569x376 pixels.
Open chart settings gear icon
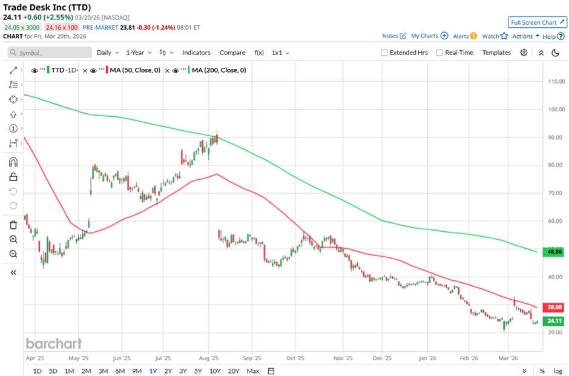pos(523,53)
